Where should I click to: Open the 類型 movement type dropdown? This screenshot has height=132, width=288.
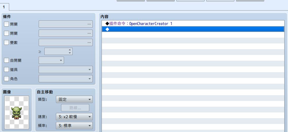coord(74,100)
